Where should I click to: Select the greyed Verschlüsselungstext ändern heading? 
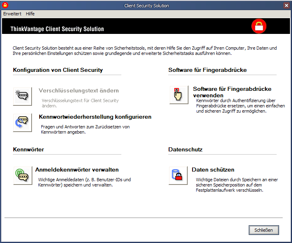[x=79, y=90]
